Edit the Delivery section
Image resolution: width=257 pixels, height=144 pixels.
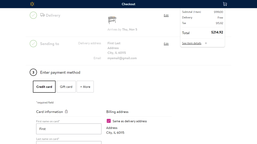[166, 15]
